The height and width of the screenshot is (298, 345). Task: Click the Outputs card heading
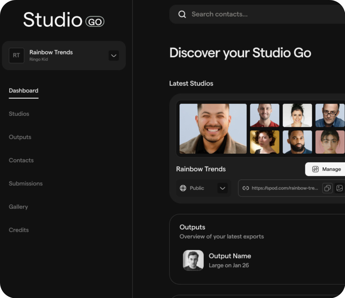192,227
